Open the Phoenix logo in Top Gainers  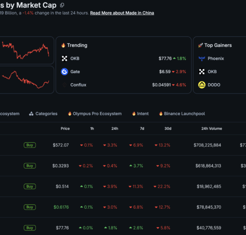pos(202,58)
